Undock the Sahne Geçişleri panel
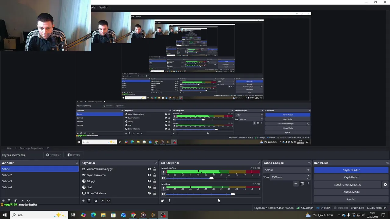The height and width of the screenshot is (219, 390). [x=309, y=163]
